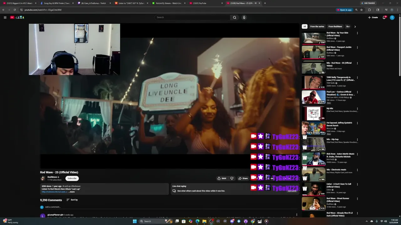Image resolution: width=401 pixels, height=225 pixels.
Task: Subscribe to the RodWave channel
Action: click(x=72, y=178)
